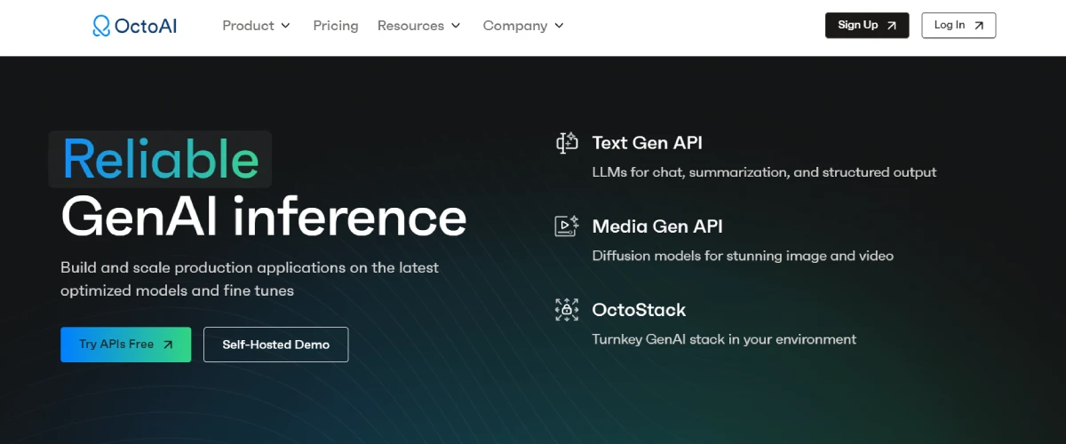
Task: Open the Product menu label
Action: (248, 26)
